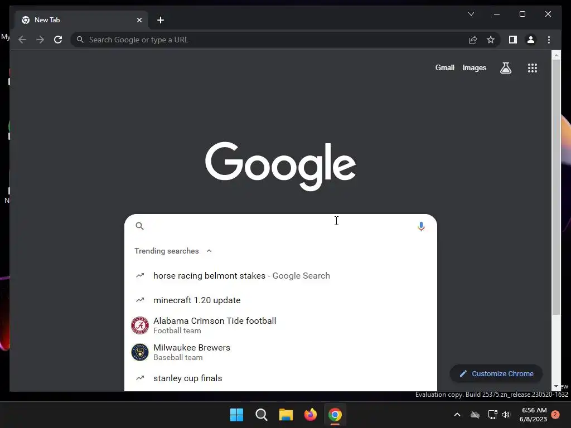Image resolution: width=571 pixels, height=428 pixels.
Task: Go back using the back arrow
Action: [x=22, y=40]
